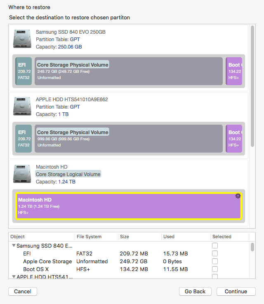The width and height of the screenshot is (264, 304).
Task: Click the Samsung SSD 840 EVO drive icon
Action: point(22,39)
